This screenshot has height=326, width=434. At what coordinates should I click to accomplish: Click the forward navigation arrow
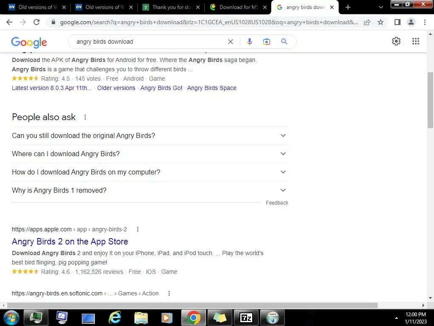(x=23, y=22)
